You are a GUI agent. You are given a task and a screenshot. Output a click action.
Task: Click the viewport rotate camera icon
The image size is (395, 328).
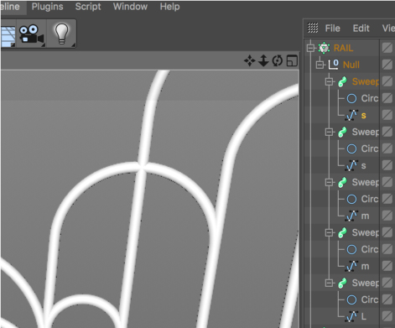pyautogui.click(x=278, y=60)
